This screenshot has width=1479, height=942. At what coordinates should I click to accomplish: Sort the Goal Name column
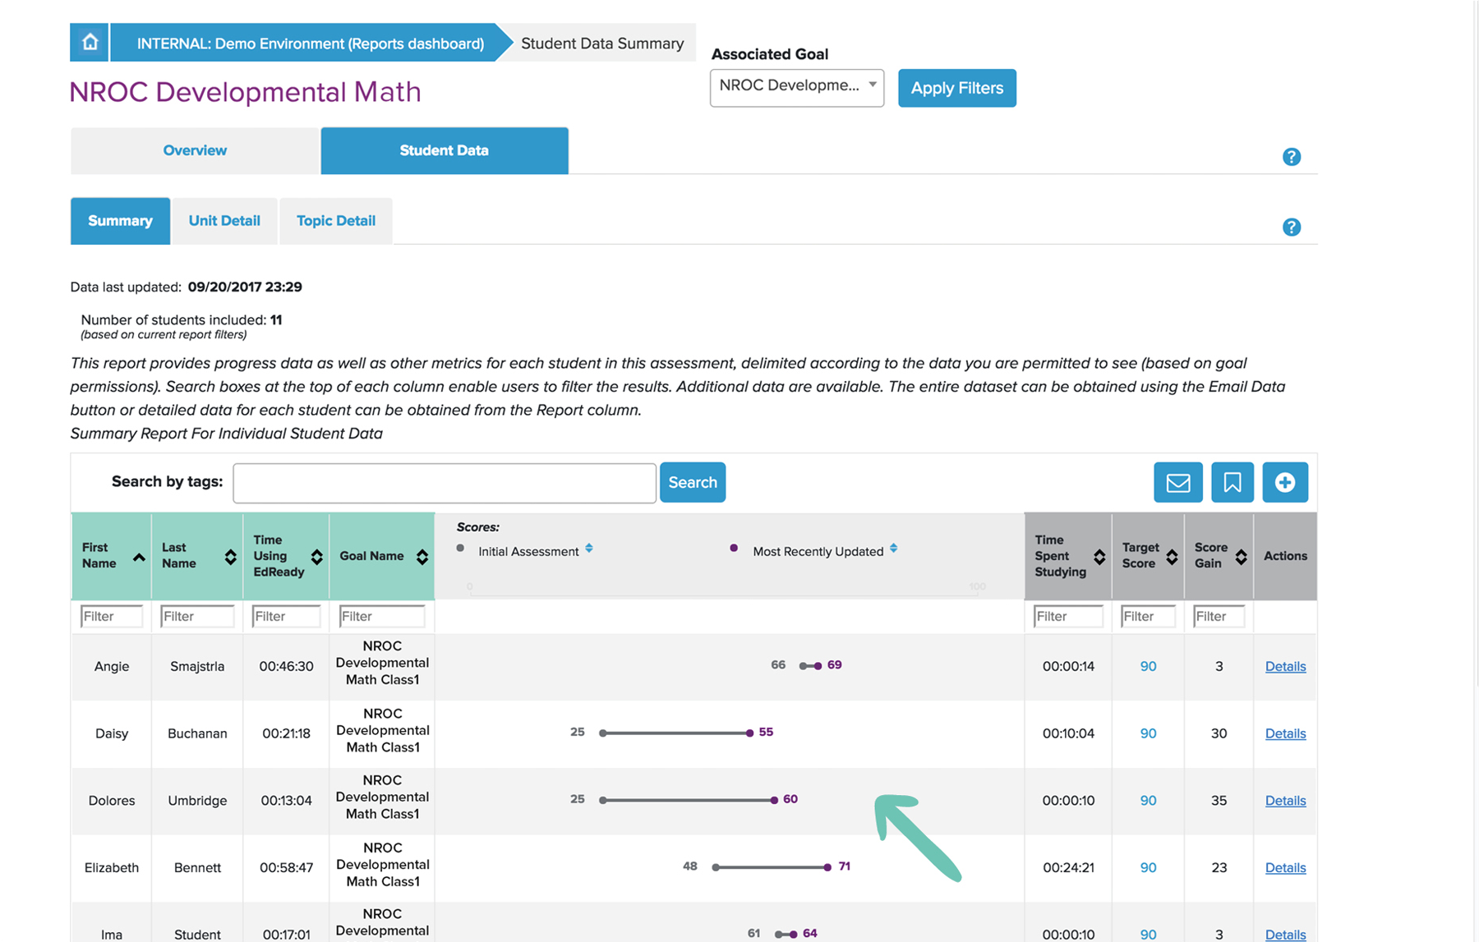coord(422,557)
